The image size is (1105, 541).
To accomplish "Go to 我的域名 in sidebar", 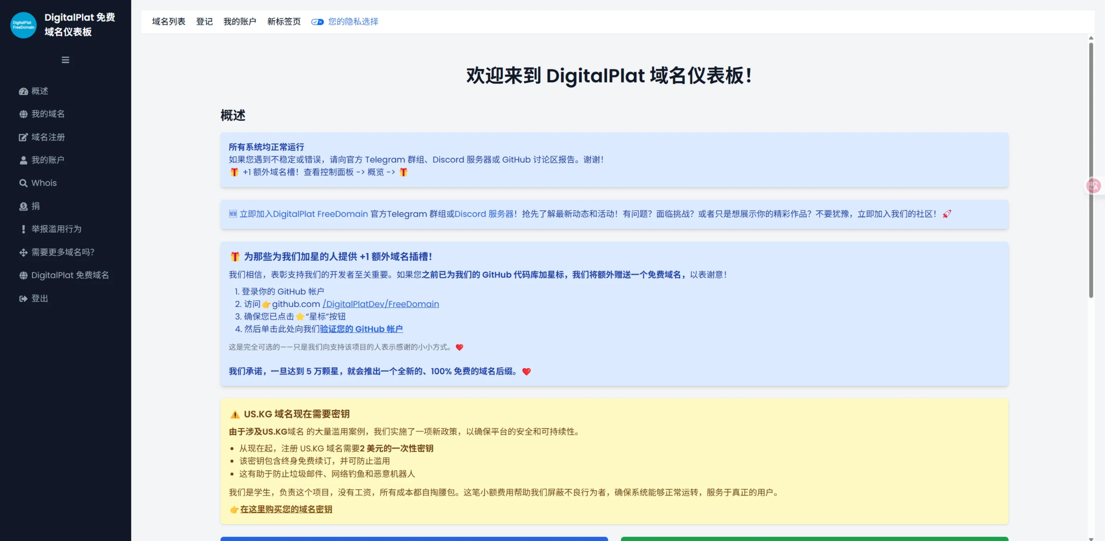I will coord(42,114).
